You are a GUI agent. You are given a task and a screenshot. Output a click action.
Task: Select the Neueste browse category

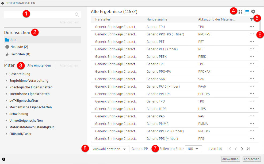[x=19, y=47]
